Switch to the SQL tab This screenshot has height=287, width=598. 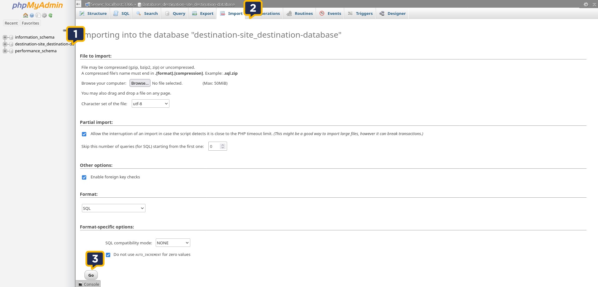(x=121, y=13)
